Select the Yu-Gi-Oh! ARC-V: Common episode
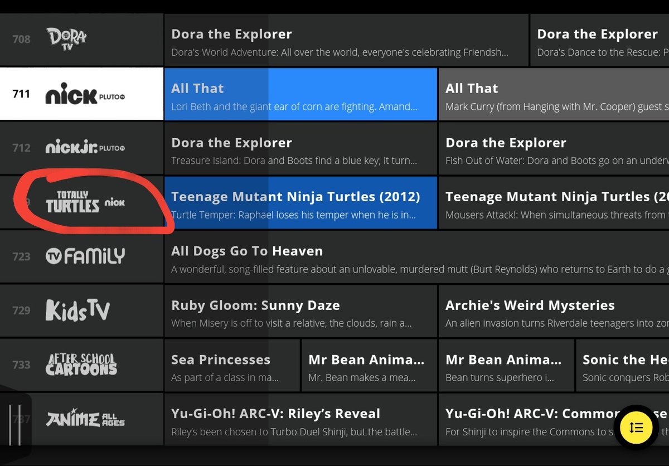The image size is (669, 466). (554, 419)
